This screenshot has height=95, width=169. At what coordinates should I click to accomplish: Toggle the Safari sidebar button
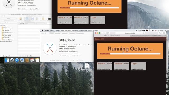coord(108,33)
